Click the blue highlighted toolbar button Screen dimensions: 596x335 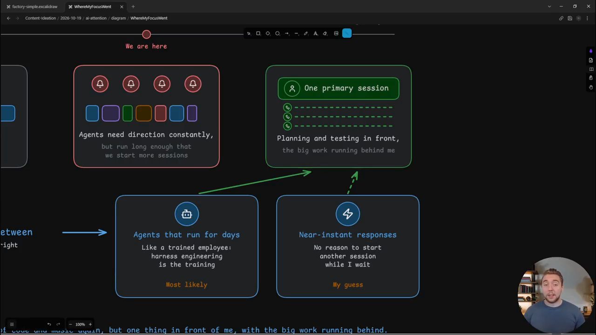point(347,33)
